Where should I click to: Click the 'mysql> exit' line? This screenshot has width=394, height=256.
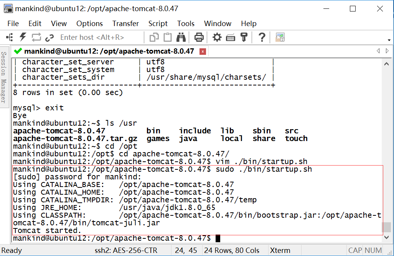point(38,108)
